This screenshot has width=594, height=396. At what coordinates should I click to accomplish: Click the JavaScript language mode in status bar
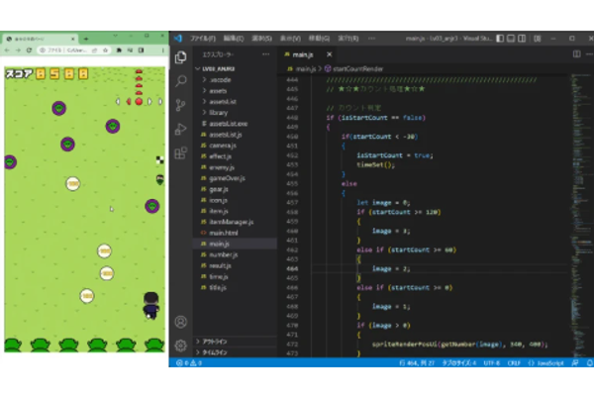(x=545, y=363)
